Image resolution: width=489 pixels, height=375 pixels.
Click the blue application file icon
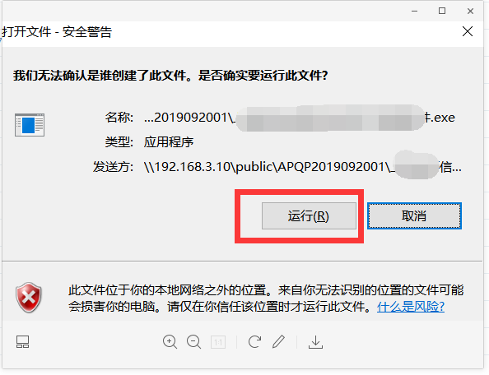tap(30, 125)
